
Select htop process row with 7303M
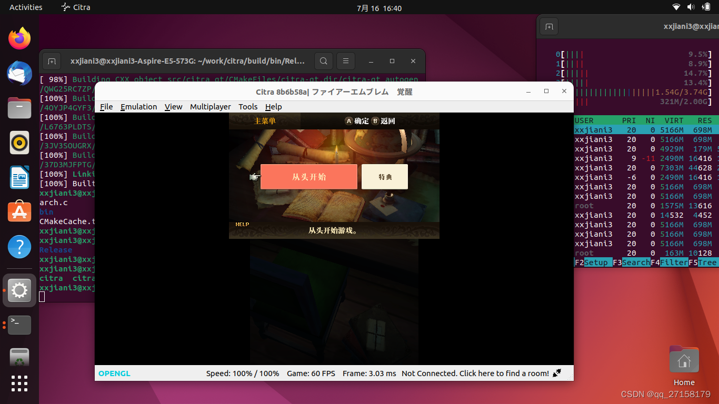646,168
